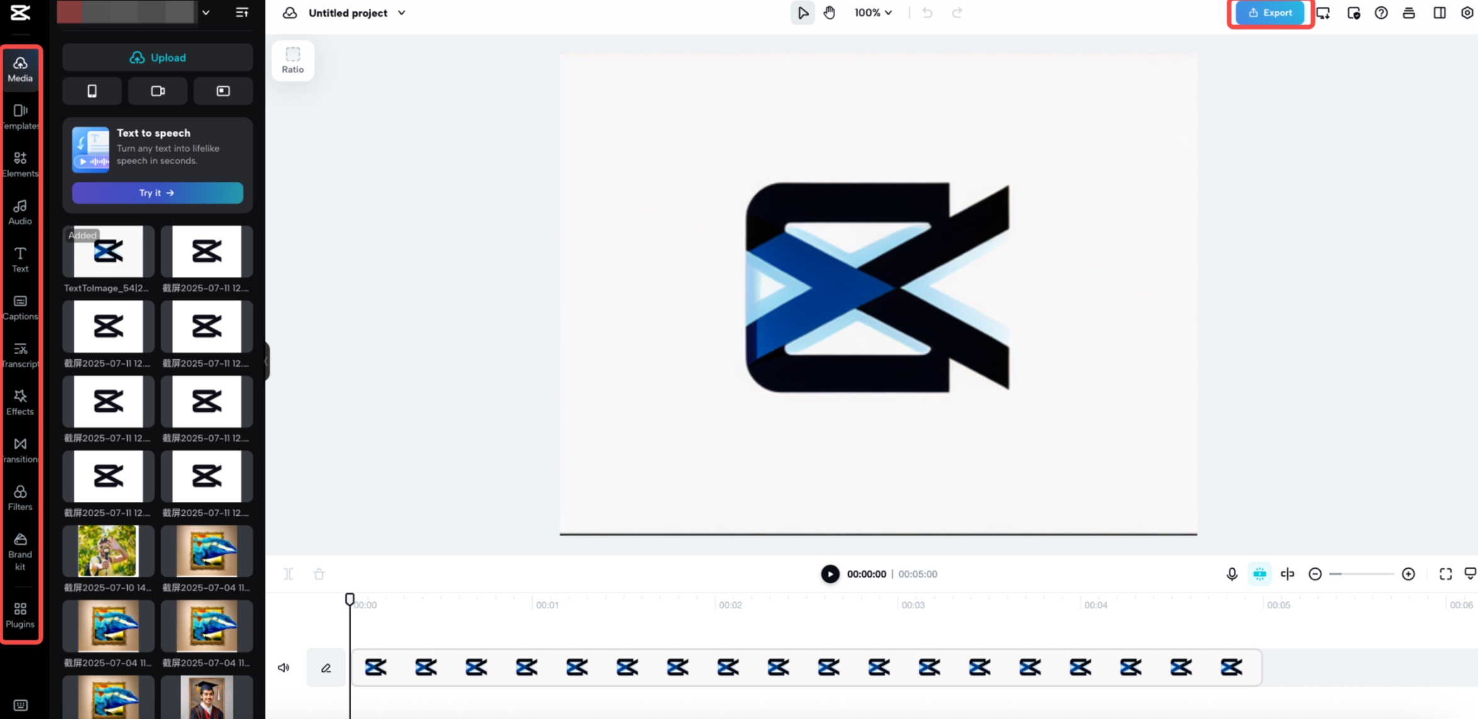This screenshot has width=1478, height=719.
Task: Switch to the Captions tab
Action: tap(20, 308)
